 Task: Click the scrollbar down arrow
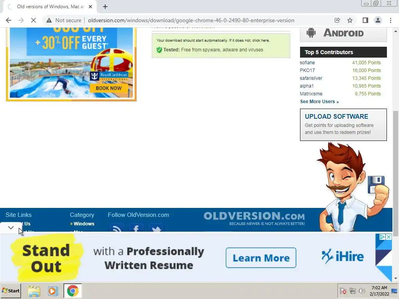(395, 278)
